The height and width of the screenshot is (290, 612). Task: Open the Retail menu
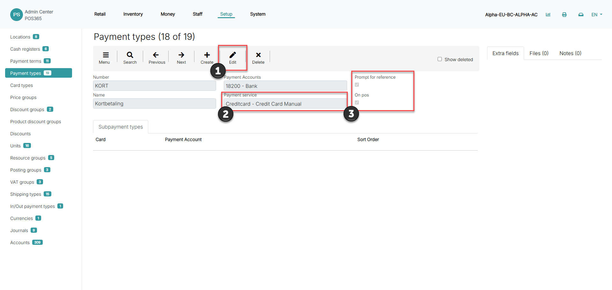(100, 14)
